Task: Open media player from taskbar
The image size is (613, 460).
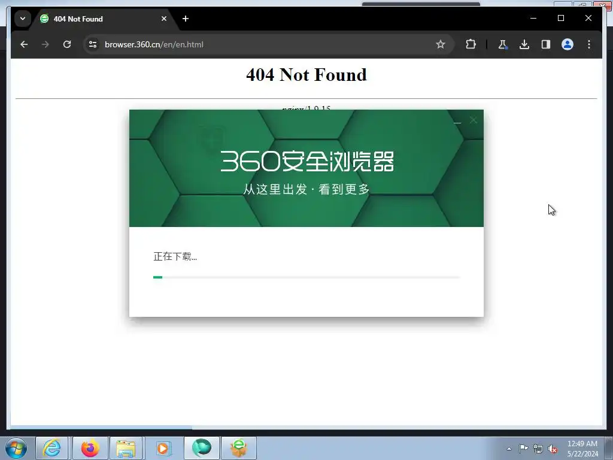Action: tap(163, 448)
